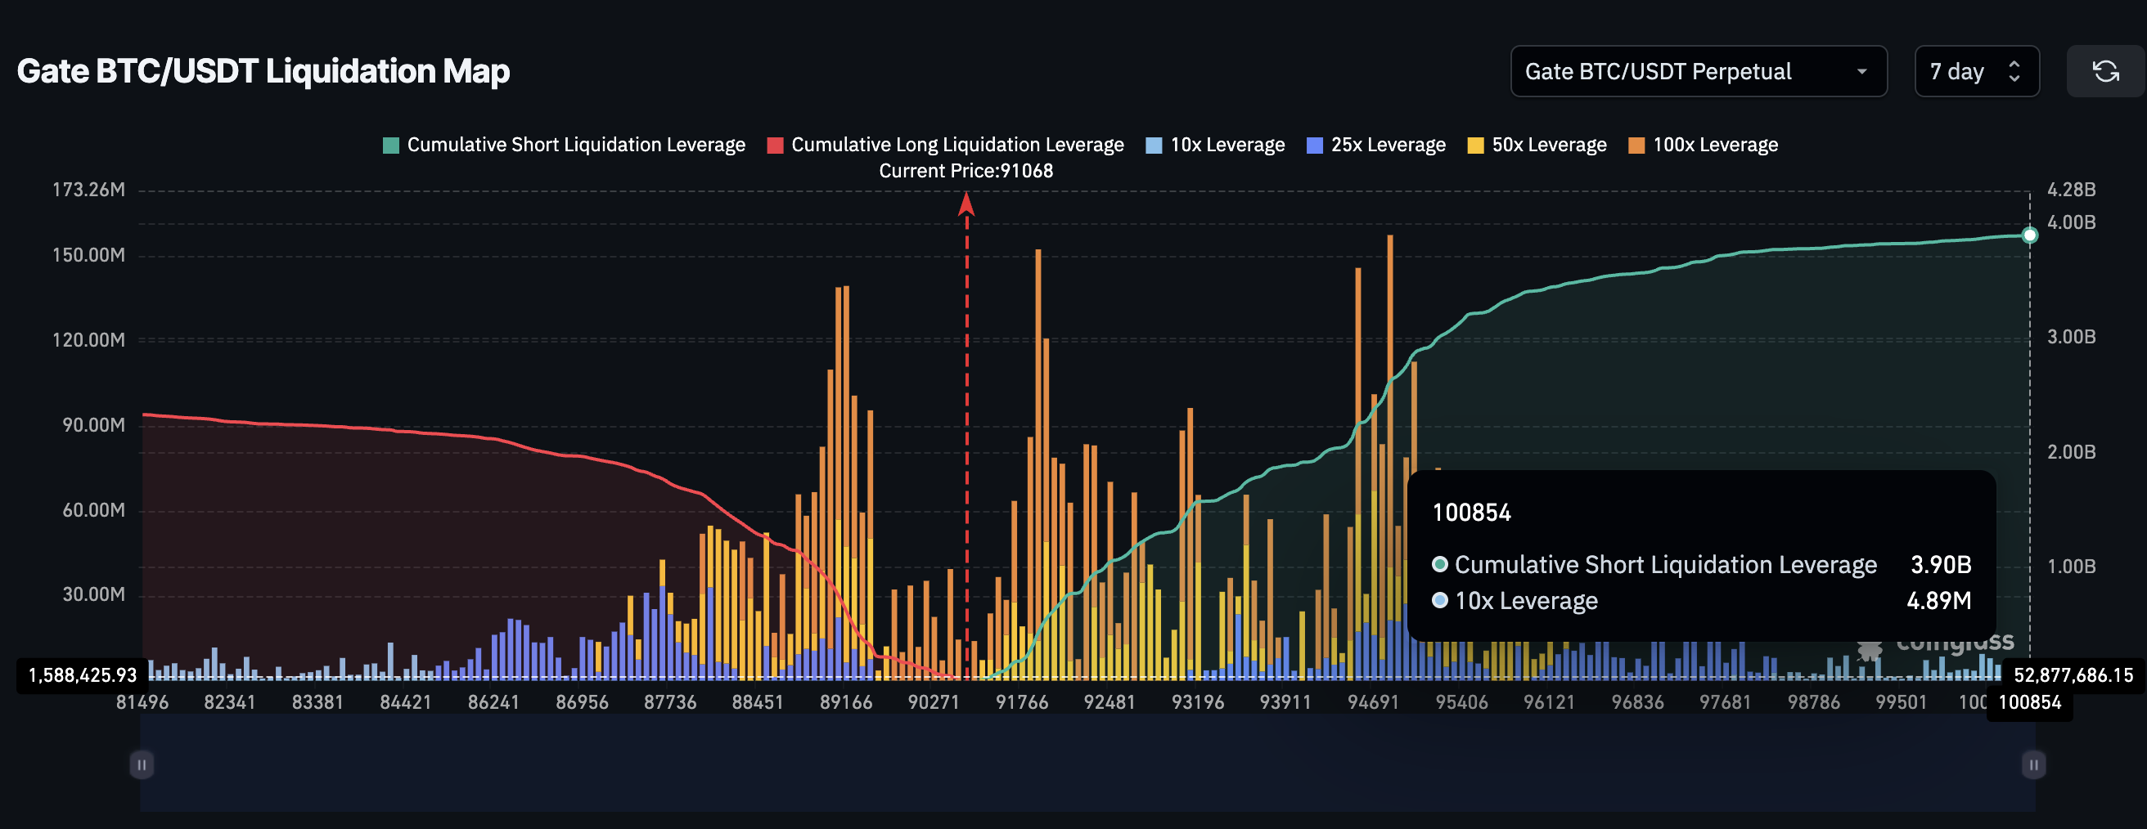Click the "93196" price axis label
Image resolution: width=2147 pixels, height=829 pixels.
pyautogui.click(x=1198, y=702)
